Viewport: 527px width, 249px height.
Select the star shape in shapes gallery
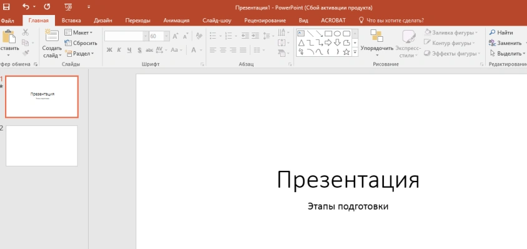[346, 52]
